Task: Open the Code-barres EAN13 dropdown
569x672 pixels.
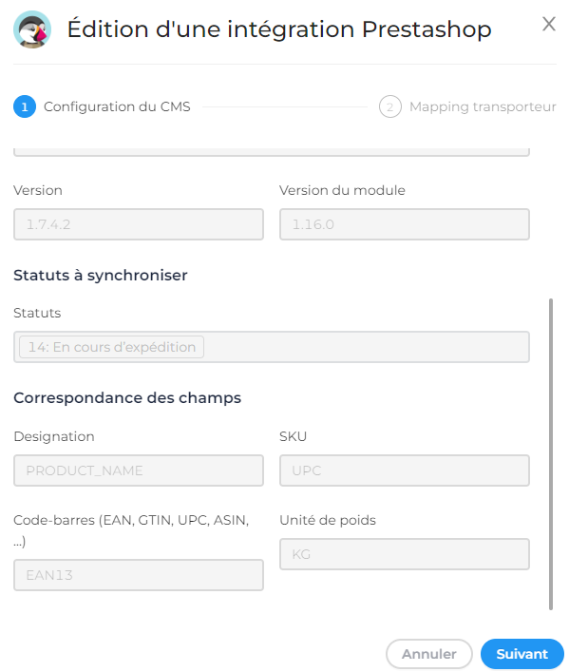Action: 139,575
